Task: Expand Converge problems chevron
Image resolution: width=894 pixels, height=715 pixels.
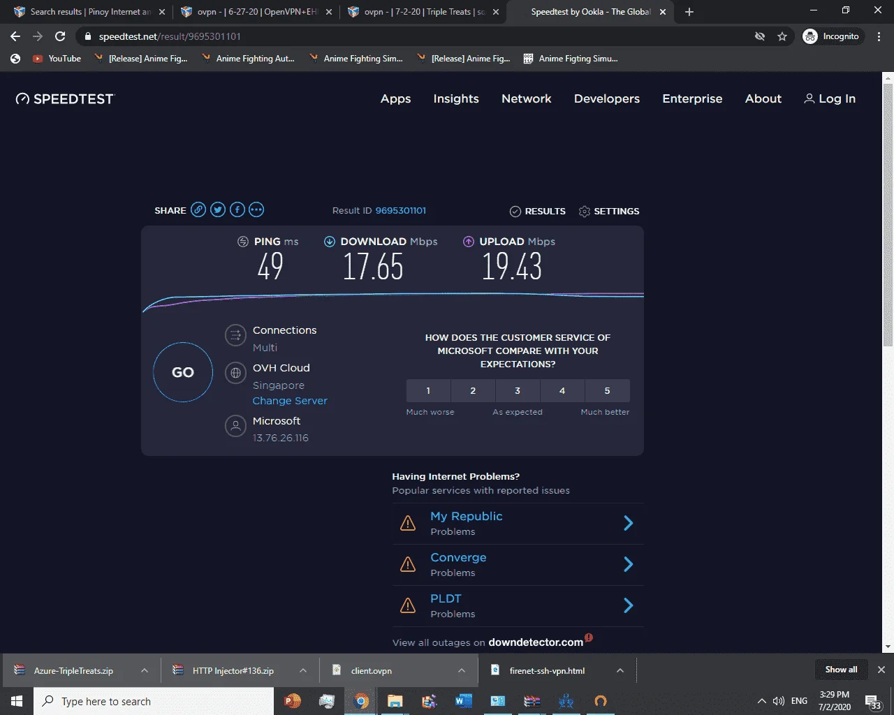Action: (628, 564)
